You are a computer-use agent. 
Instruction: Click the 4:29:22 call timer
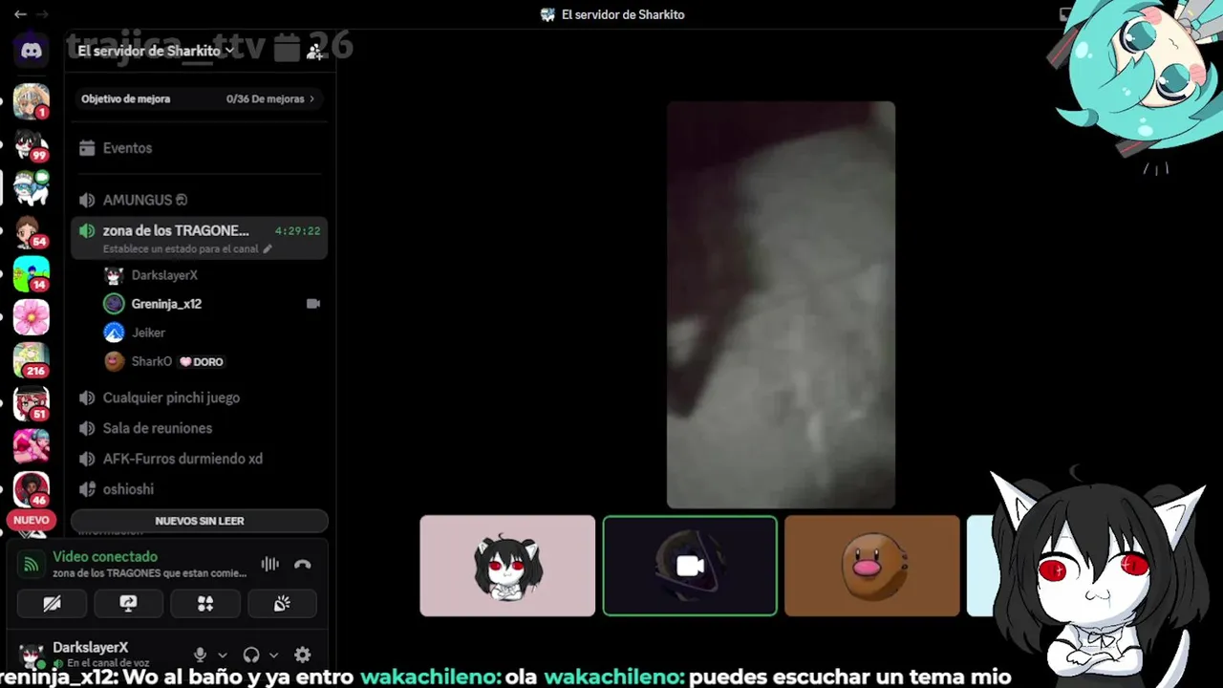[297, 231]
